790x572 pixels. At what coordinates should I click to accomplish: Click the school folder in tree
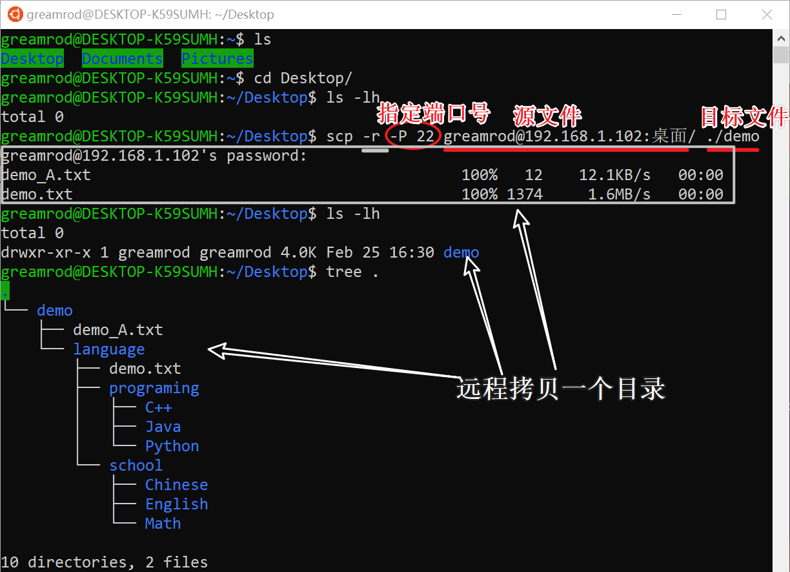coord(136,465)
